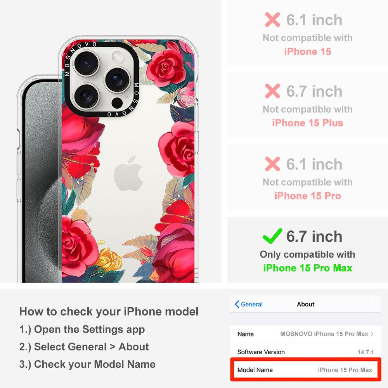This screenshot has width=388, height=388.
Task: Click the About title
Action: click(306, 304)
